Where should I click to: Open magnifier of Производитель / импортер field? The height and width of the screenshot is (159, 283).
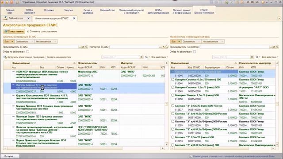coord(277,47)
